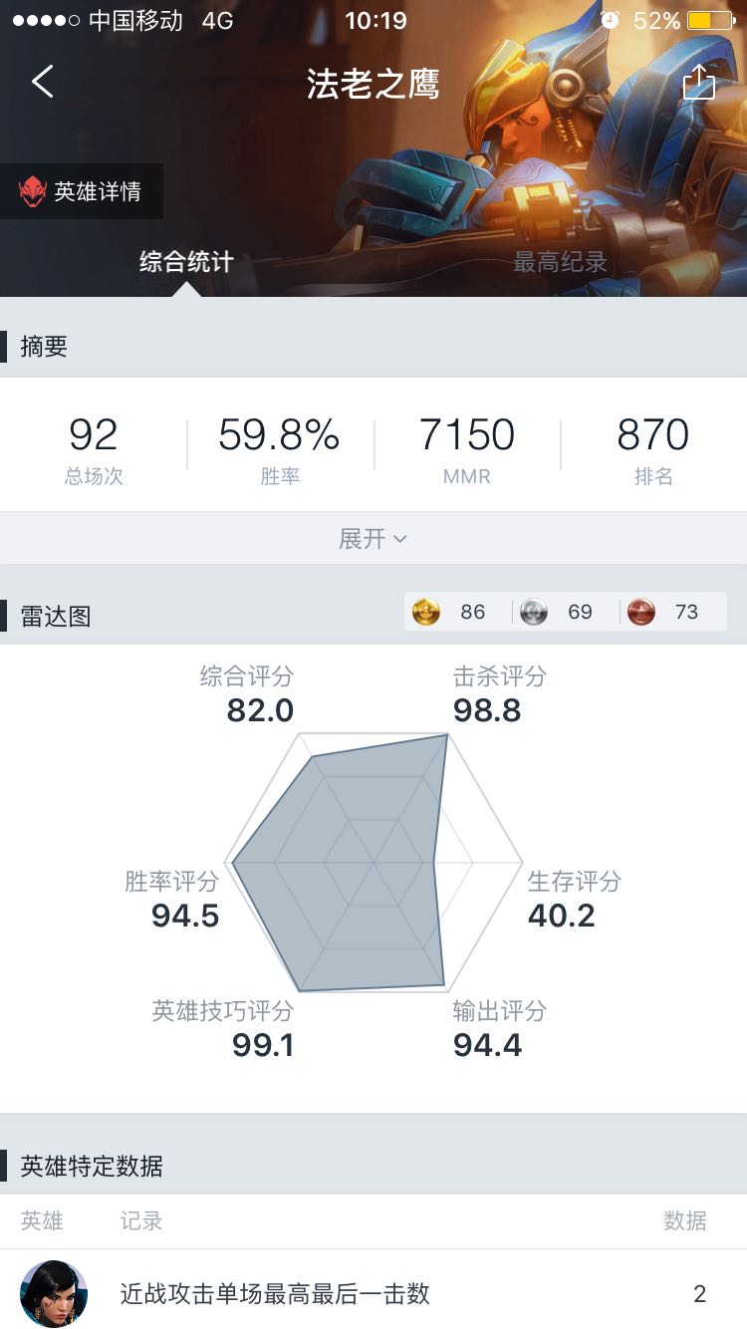747x1329 pixels.
Task: Tap the gold medal icon
Action: [426, 612]
